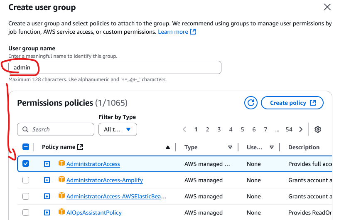The image size is (339, 220).
Task: Go to page 3 of policies
Action: point(219,129)
